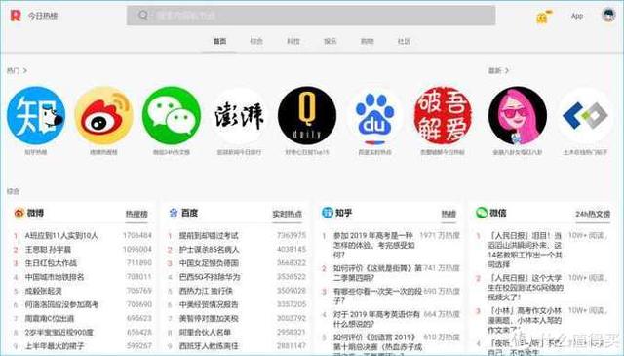The width and height of the screenshot is (624, 356).
Task: Open the 微信 card title
Action: click(x=498, y=213)
